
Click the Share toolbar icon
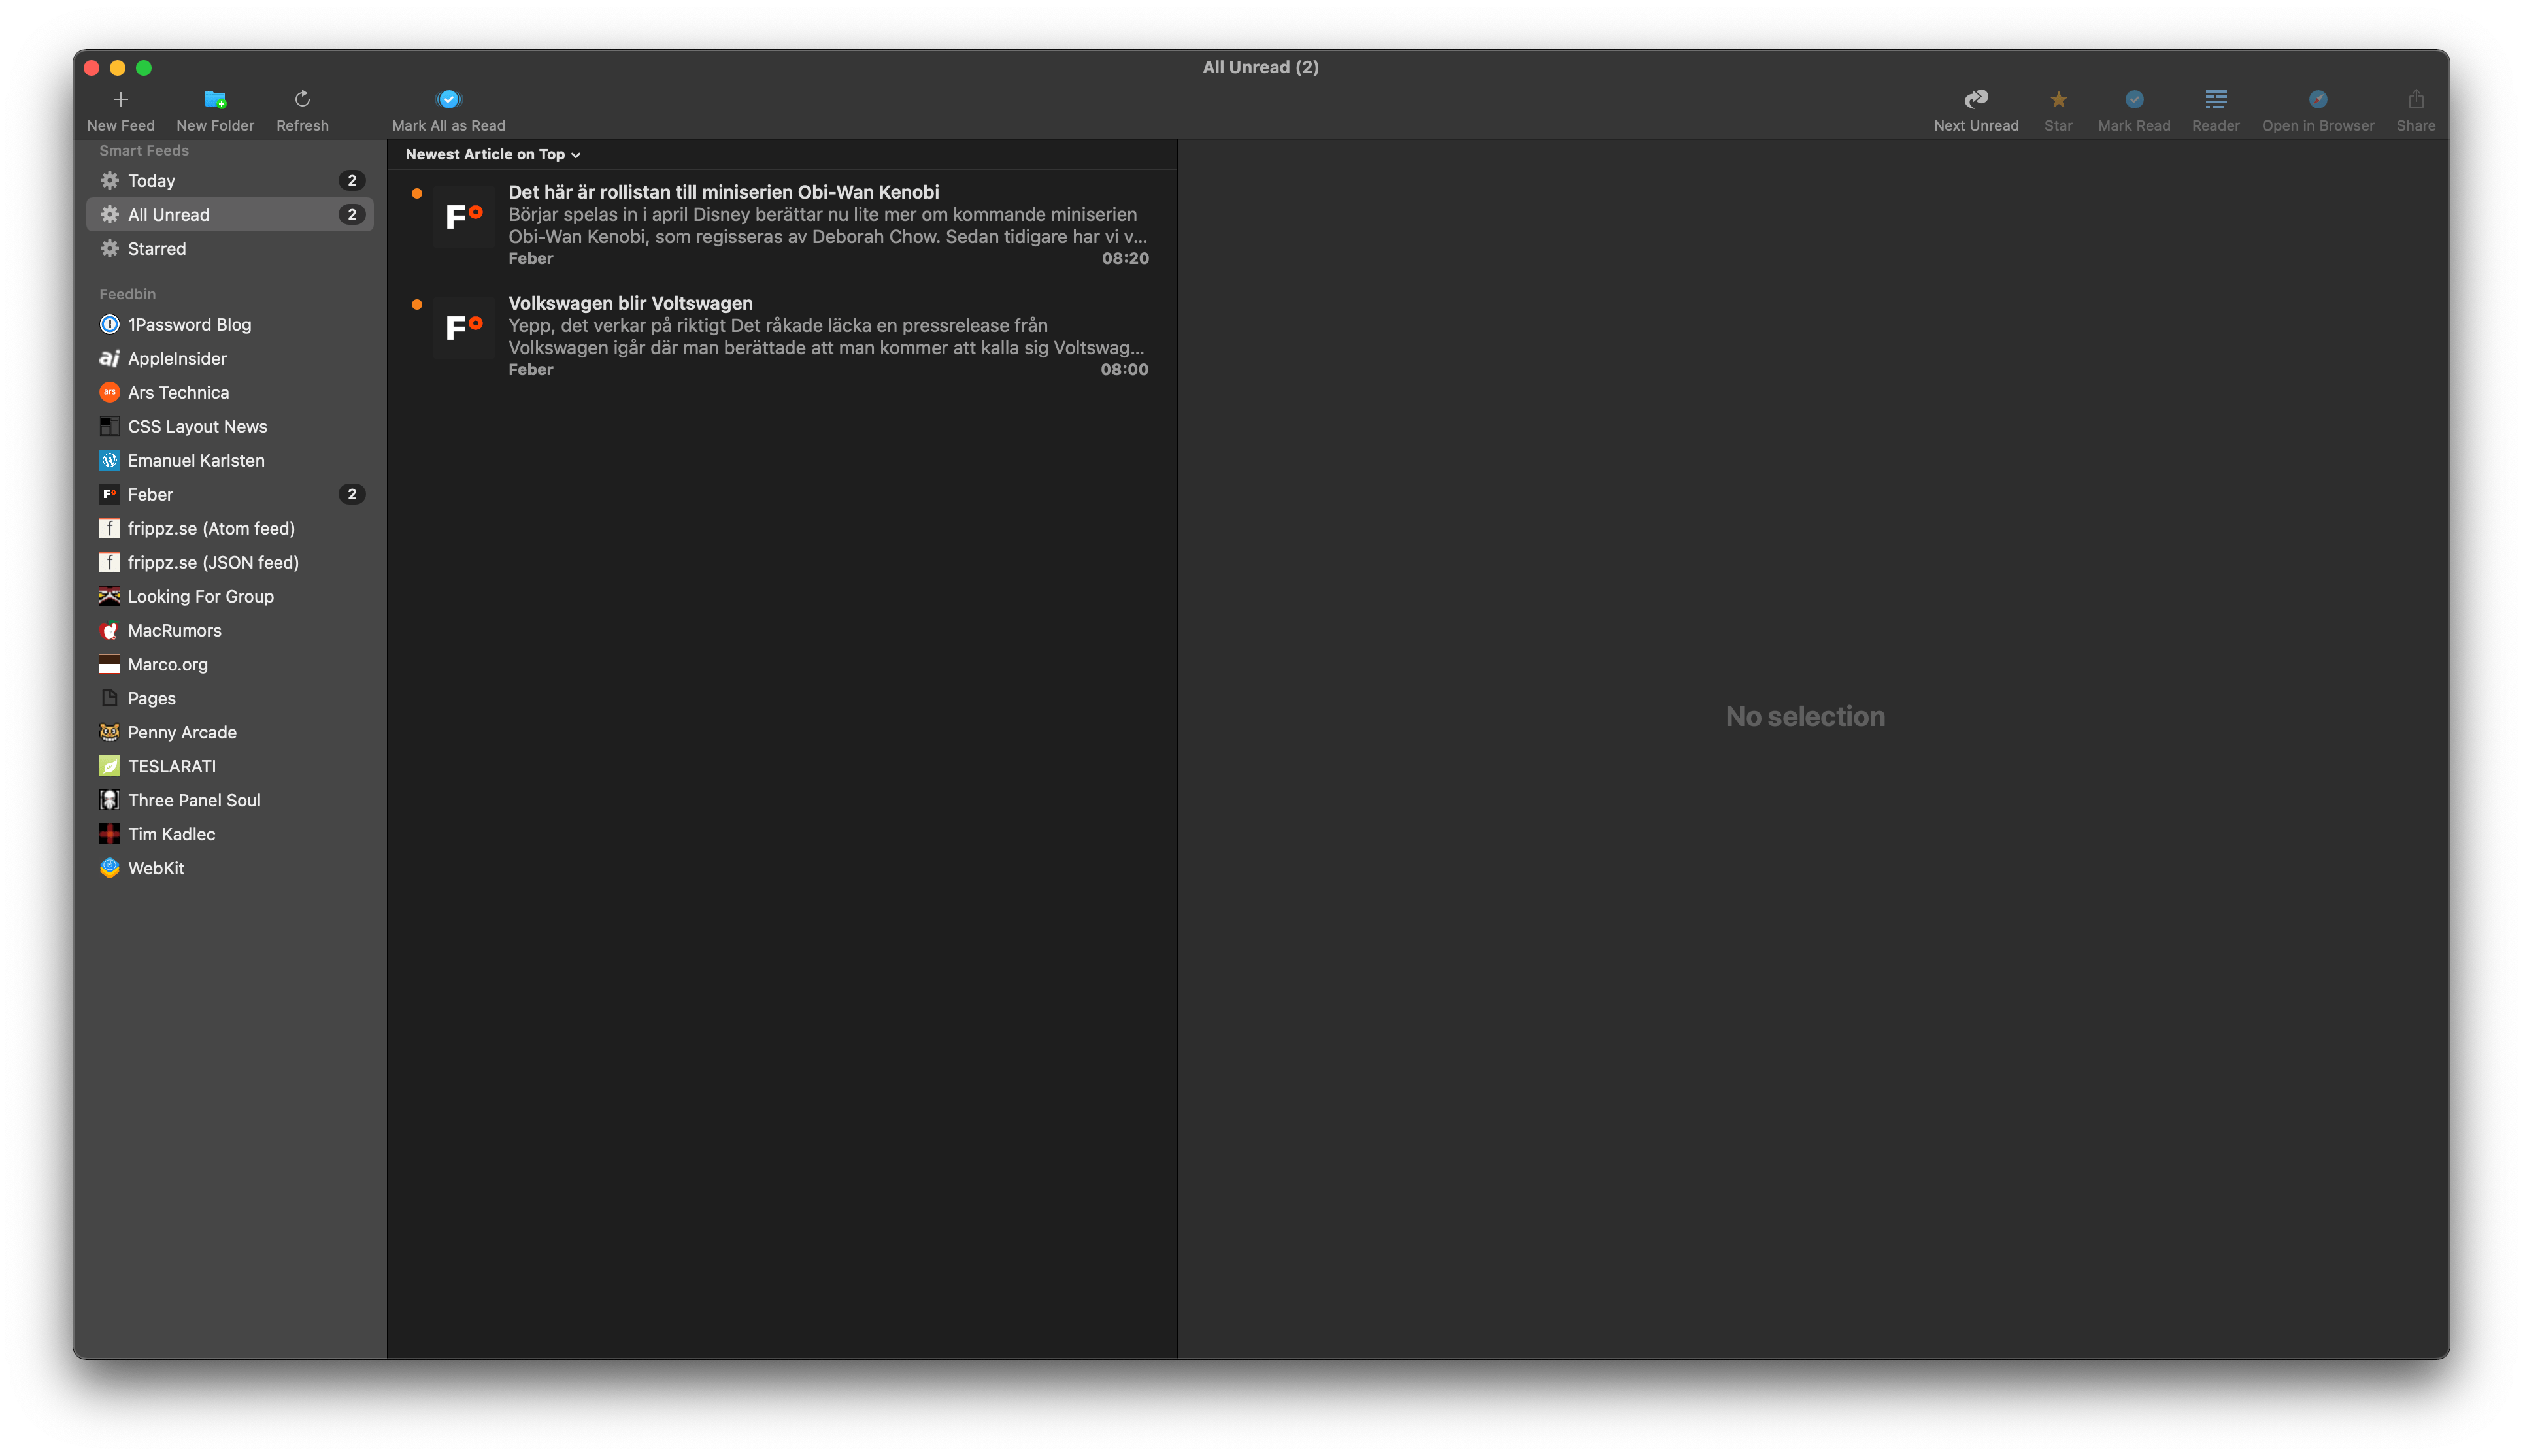coord(2415,99)
